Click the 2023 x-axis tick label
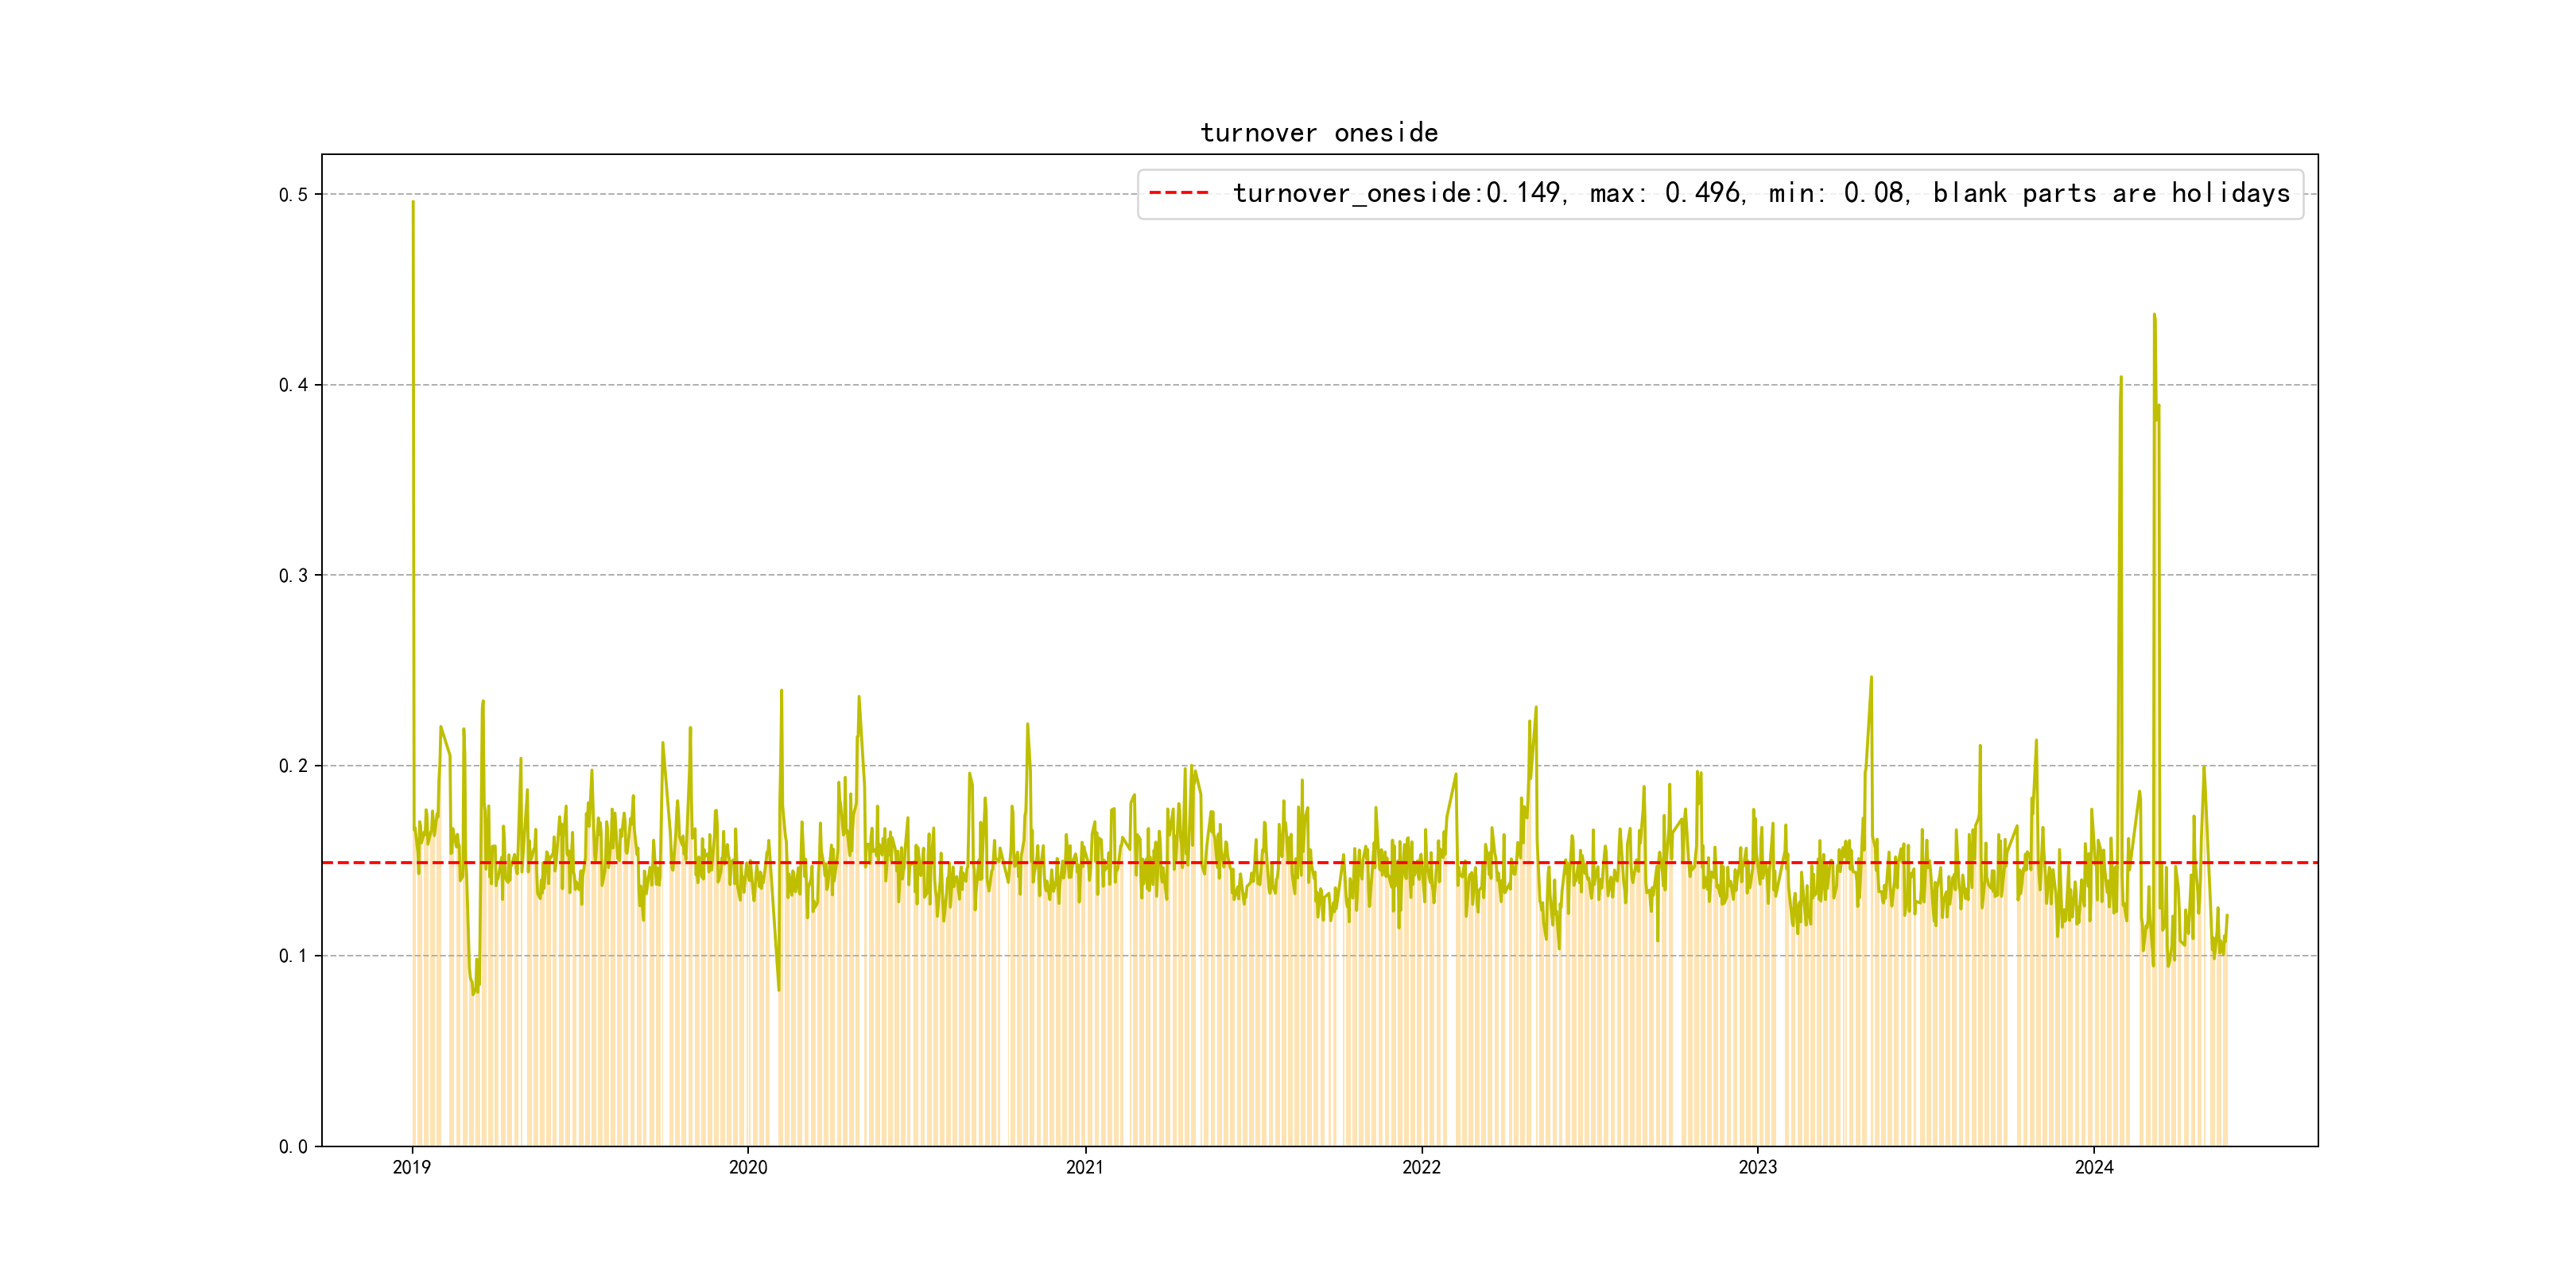Viewport: 2576px width, 1288px height. (x=1758, y=1168)
